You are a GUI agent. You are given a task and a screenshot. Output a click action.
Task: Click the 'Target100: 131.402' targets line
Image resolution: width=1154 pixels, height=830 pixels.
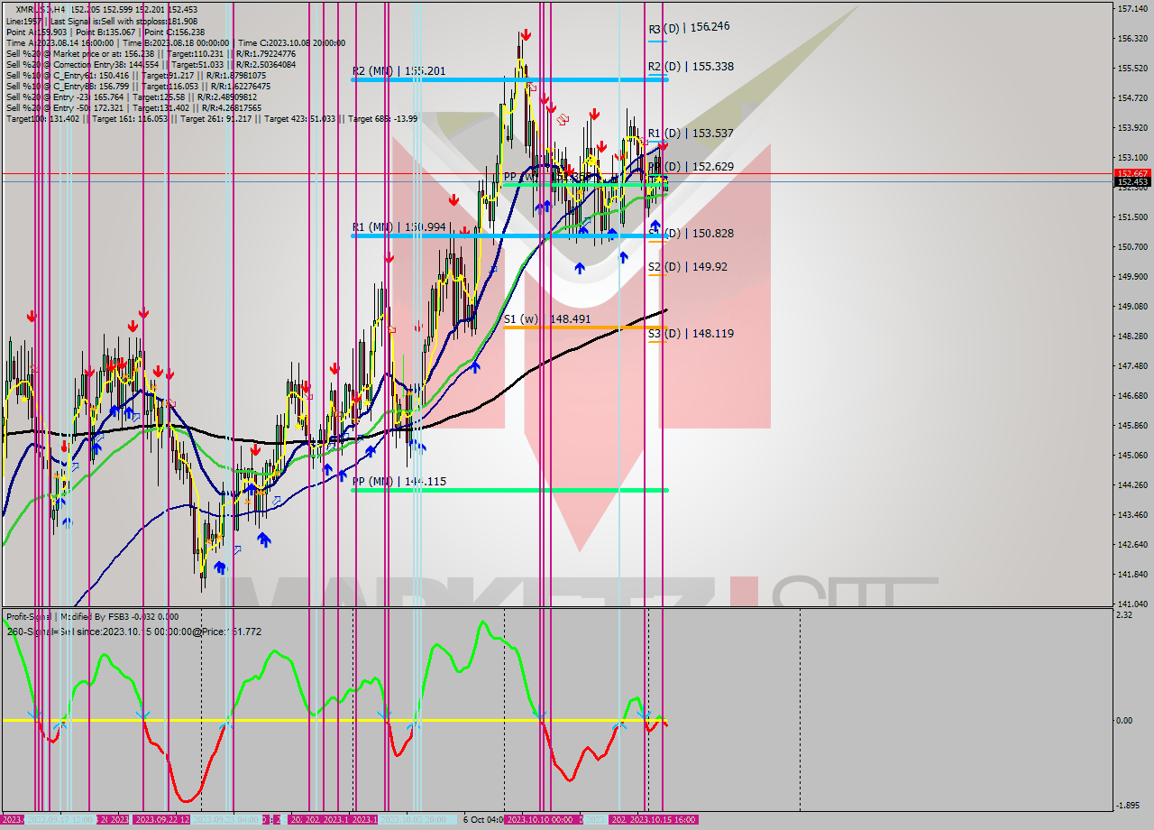(212, 118)
